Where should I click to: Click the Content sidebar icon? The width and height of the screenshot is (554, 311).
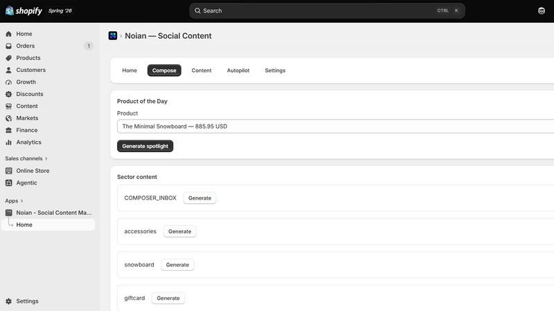pos(8,106)
